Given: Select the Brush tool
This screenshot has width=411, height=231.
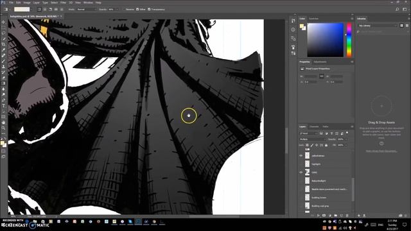Looking at the screenshot, I should (3, 61).
